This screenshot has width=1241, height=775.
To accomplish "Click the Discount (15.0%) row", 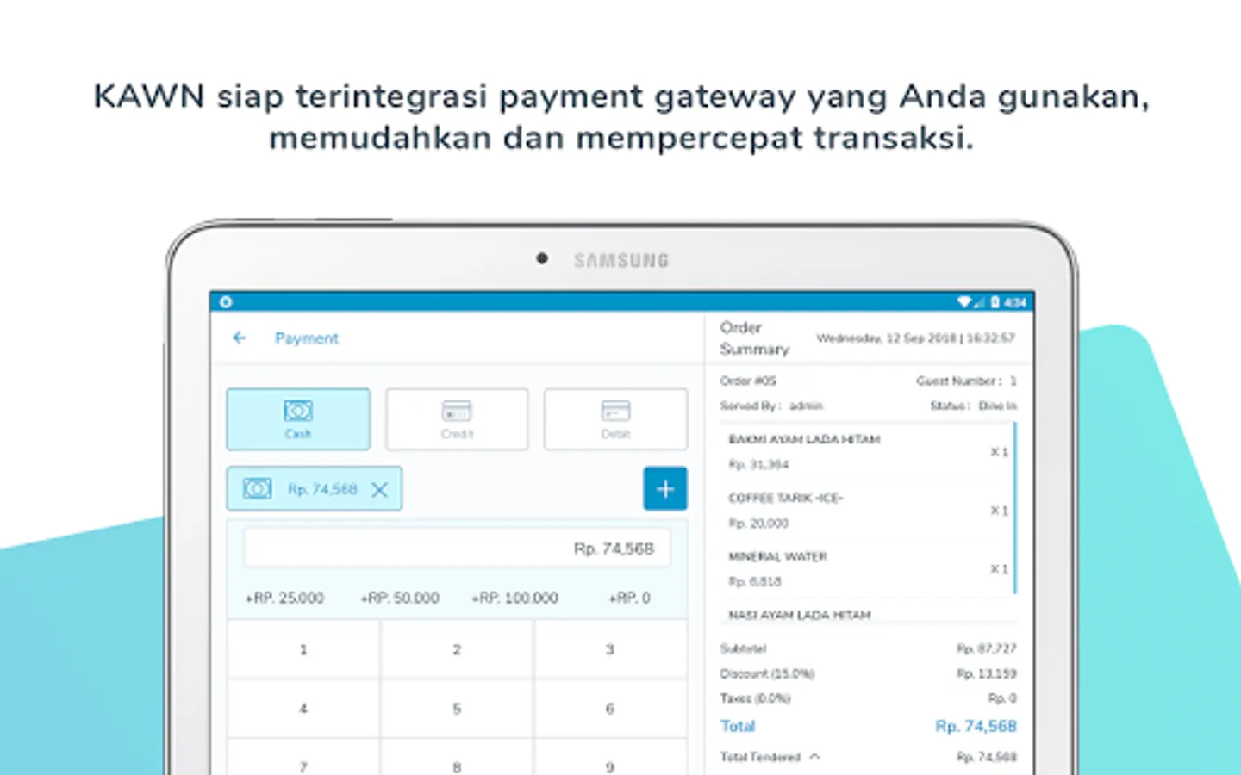I will coord(868,673).
